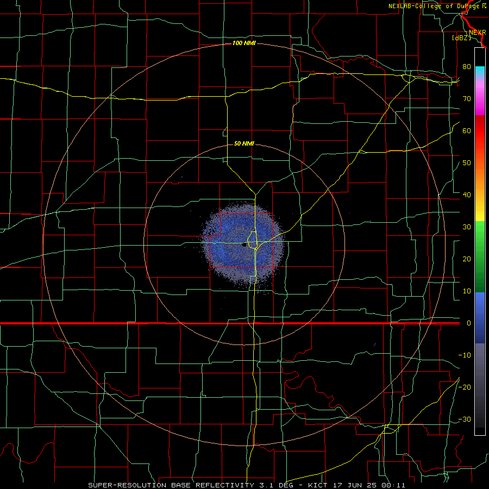Click the 40 value on the dBZ scale
The width and height of the screenshot is (489, 489).
467,195
